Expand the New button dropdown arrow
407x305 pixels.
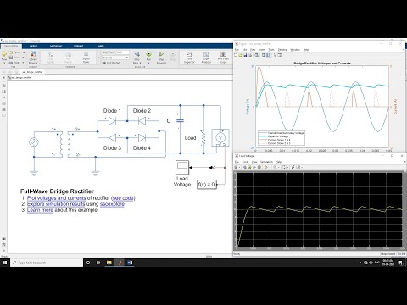[x=4, y=63]
